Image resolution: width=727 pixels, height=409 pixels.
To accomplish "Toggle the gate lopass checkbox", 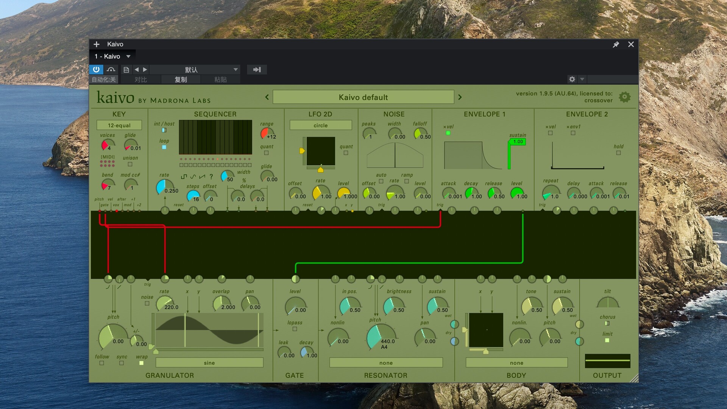I will coord(295,329).
